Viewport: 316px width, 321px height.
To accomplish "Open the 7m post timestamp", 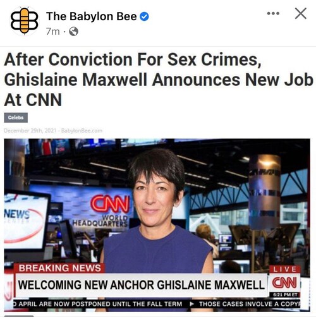I will (53, 32).
